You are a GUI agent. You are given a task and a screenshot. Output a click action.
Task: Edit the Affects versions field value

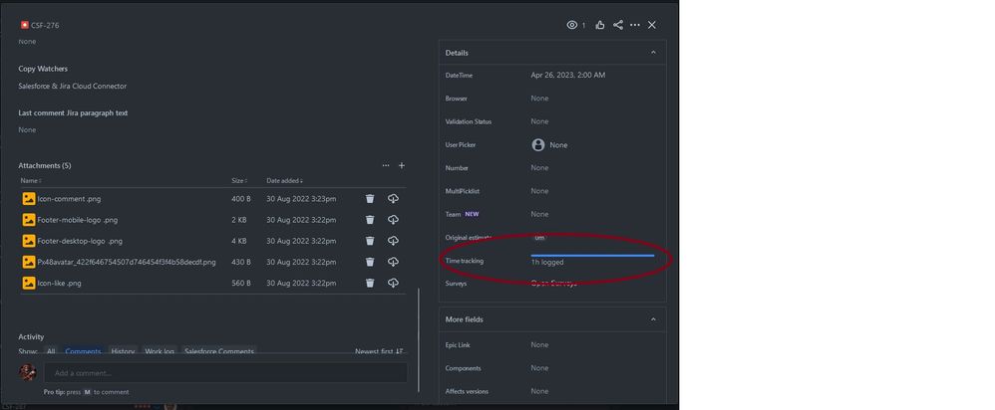click(x=539, y=391)
